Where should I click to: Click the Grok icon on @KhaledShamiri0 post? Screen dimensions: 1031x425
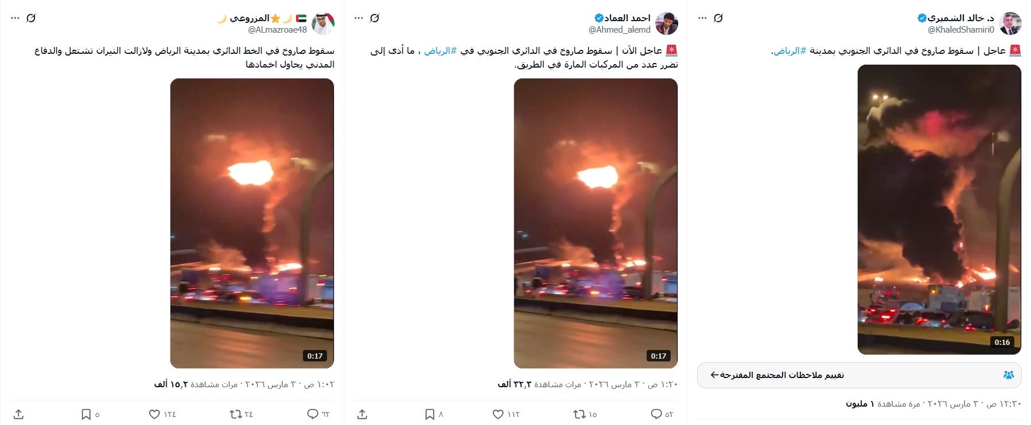(718, 18)
